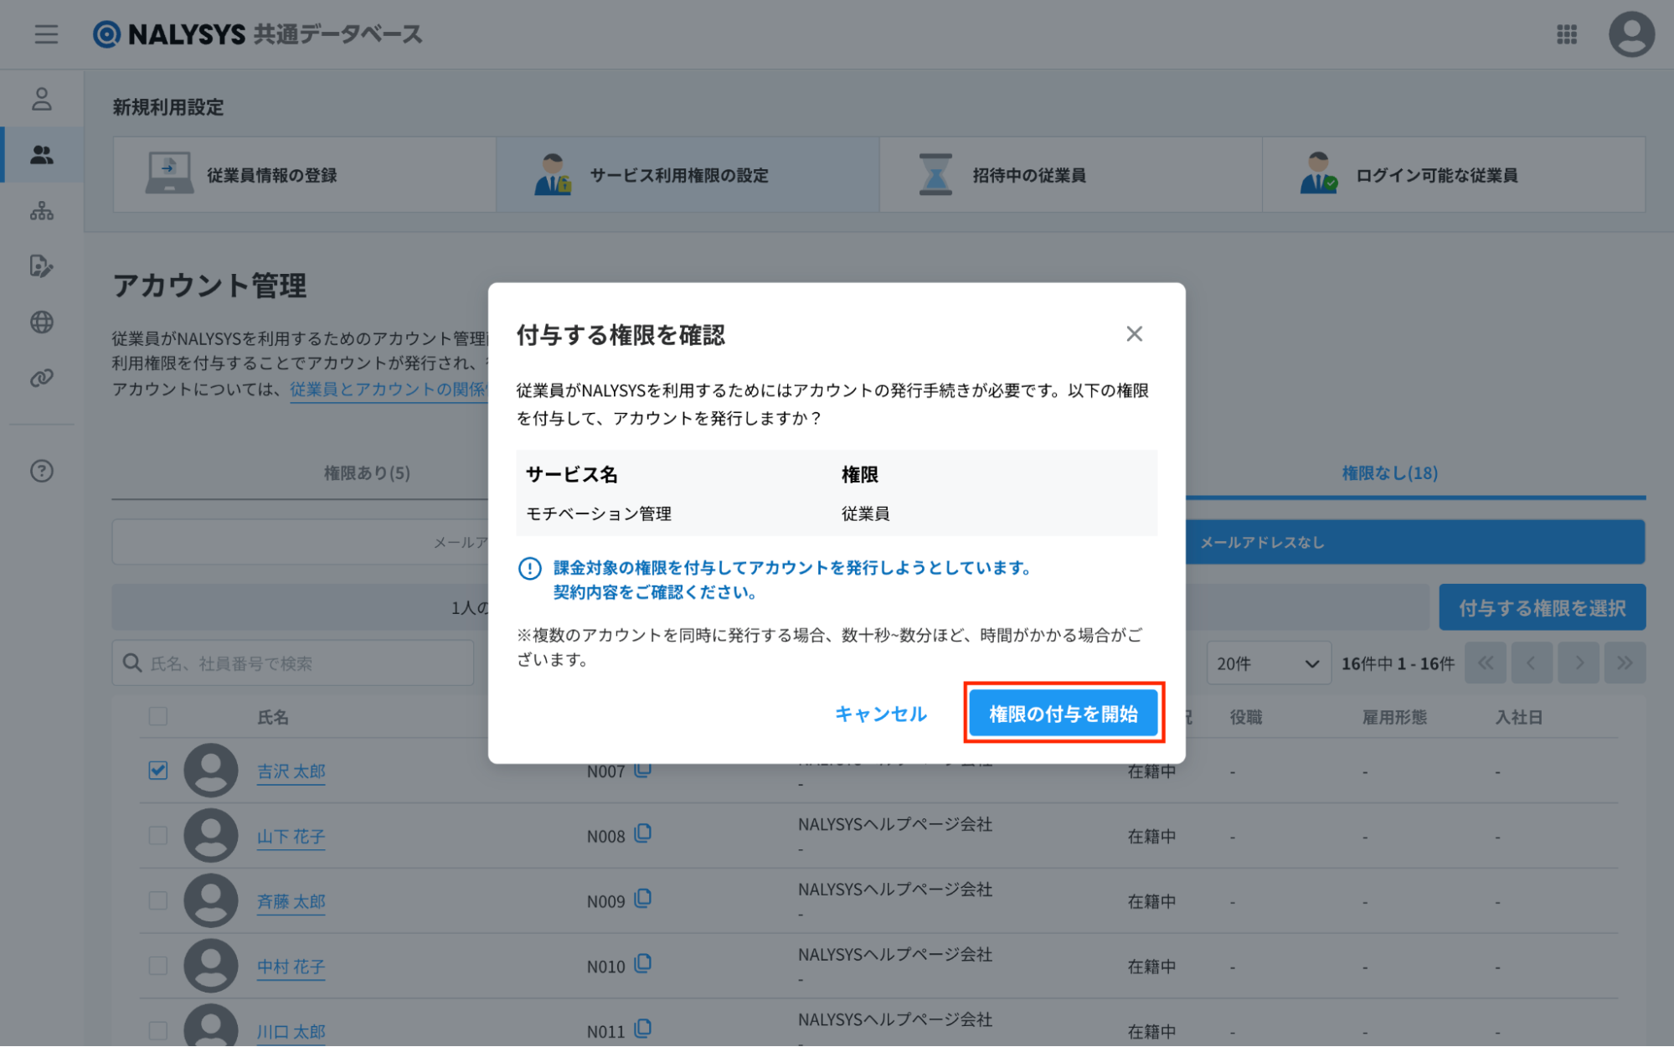Uncheck the checkbox for 吉沢 太郎
This screenshot has width=1674, height=1047.
pos(157,770)
